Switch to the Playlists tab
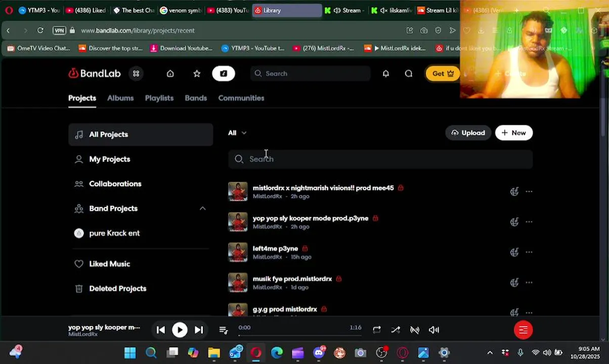Screen dimensions: 609x364 pyautogui.click(x=159, y=98)
